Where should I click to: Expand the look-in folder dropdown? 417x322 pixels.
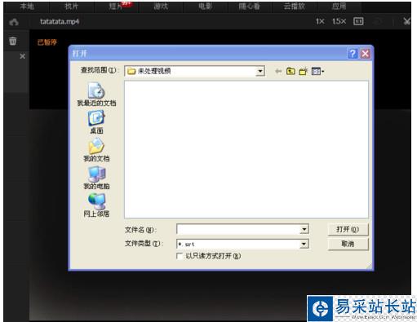pyautogui.click(x=260, y=71)
